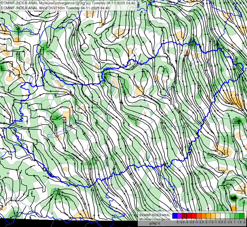Click the blue legend swatch below -5
Screen dimensions: 247x227
point(175,216)
